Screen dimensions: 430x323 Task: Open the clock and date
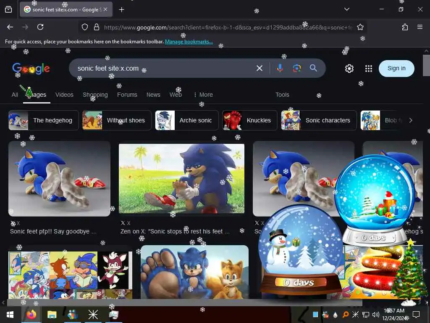click(x=394, y=315)
